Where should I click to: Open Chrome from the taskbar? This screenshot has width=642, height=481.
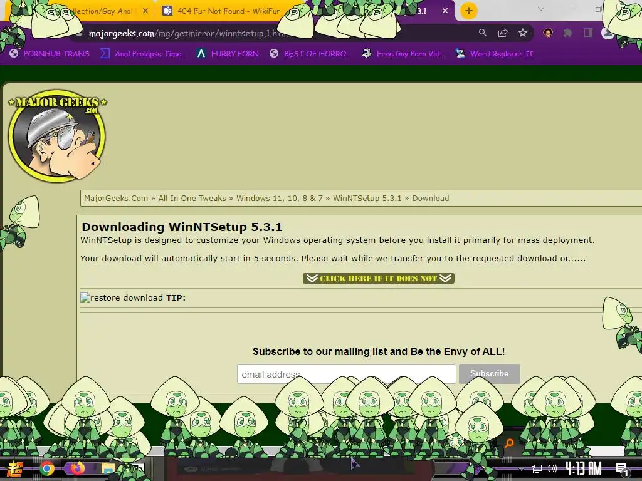(46, 468)
